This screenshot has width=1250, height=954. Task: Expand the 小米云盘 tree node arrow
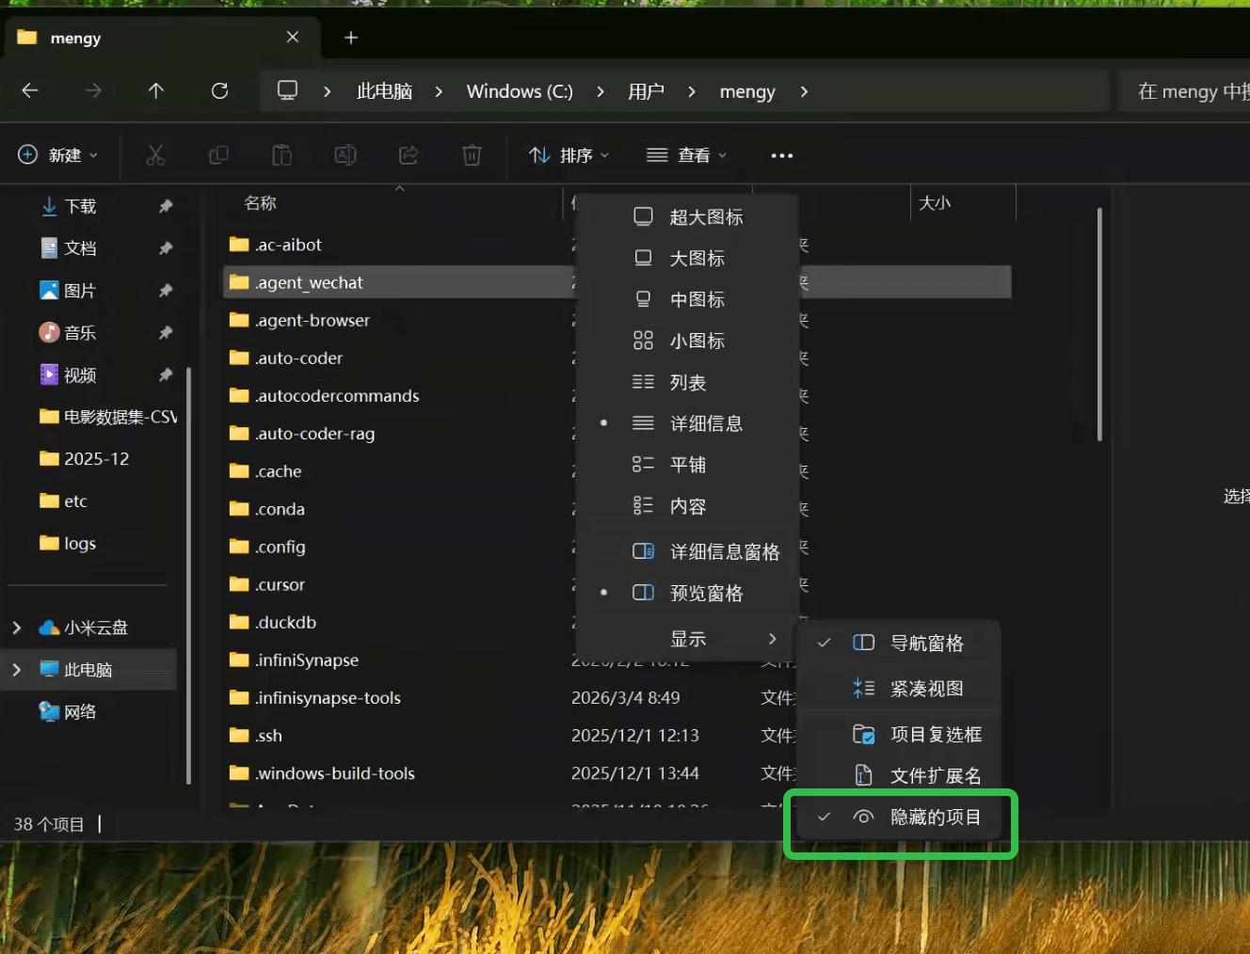click(x=17, y=628)
